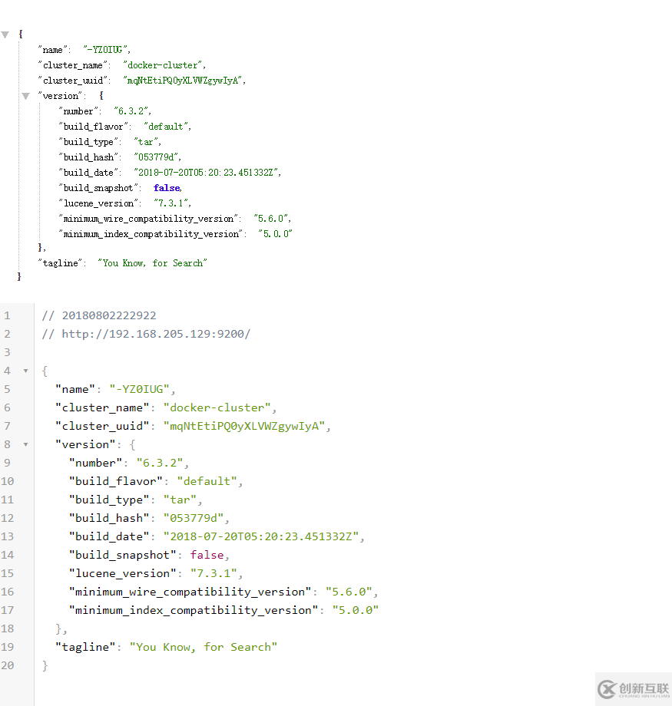Select the blue "false" value in the upper tree
Viewport: 672px width, 706px height.
pos(167,188)
